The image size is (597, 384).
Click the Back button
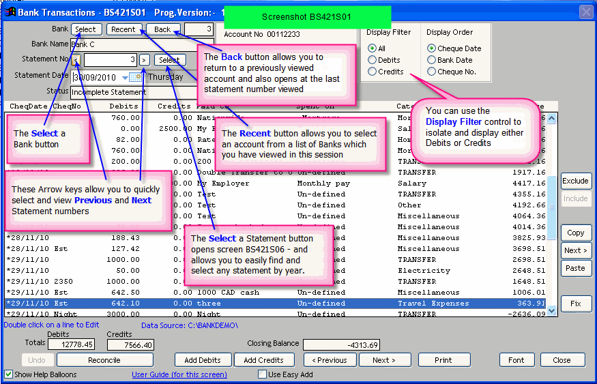tap(162, 29)
